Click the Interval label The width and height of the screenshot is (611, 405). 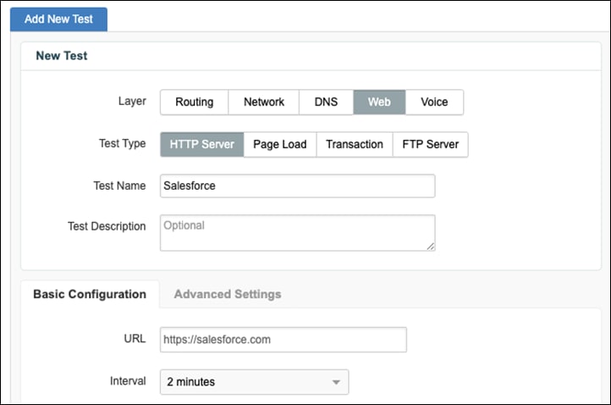[x=128, y=380]
